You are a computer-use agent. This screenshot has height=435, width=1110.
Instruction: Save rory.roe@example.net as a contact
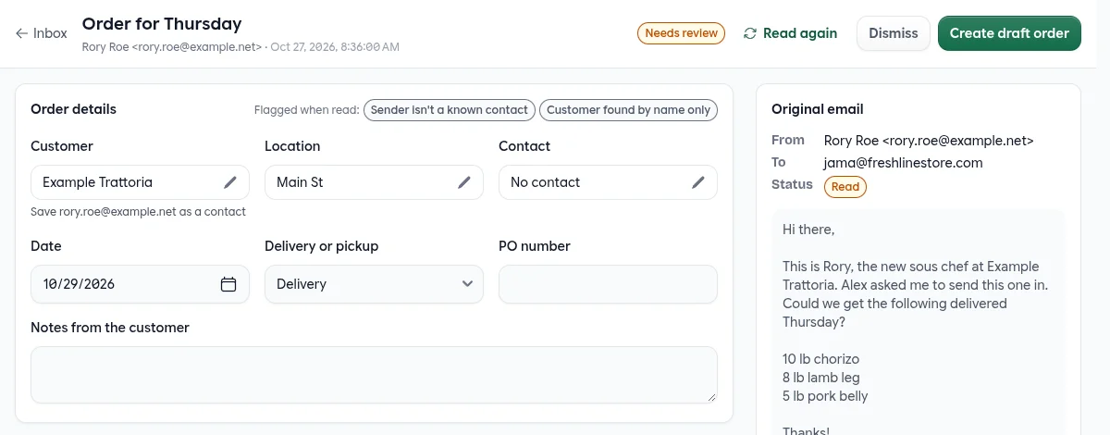coord(139,212)
